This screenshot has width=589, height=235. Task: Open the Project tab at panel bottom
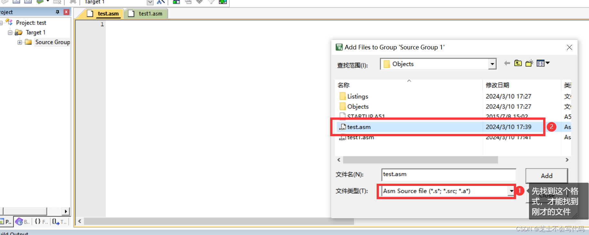pos(6,221)
